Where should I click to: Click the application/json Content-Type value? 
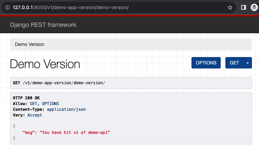66,109
